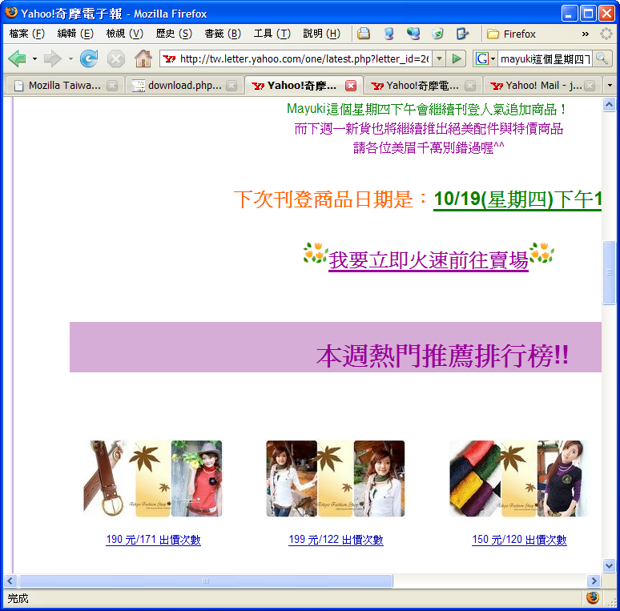Click the vertical scrollbar down arrow
This screenshot has height=611, width=620.
pos(609,565)
